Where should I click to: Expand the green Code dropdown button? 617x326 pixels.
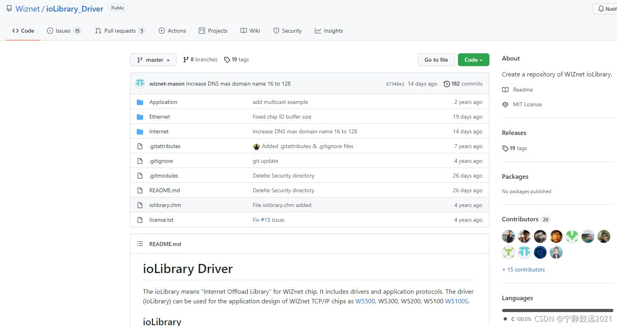click(473, 60)
